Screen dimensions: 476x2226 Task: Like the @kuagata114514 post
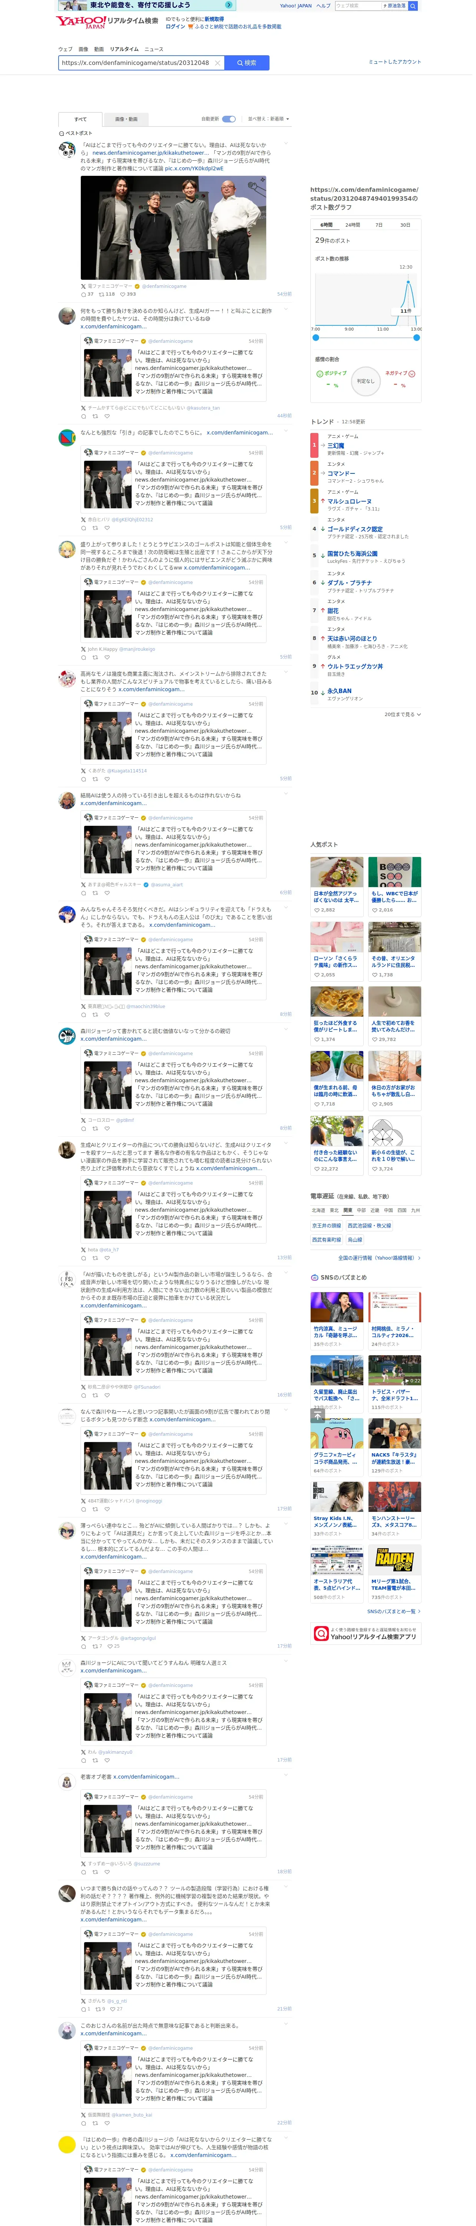tap(107, 779)
